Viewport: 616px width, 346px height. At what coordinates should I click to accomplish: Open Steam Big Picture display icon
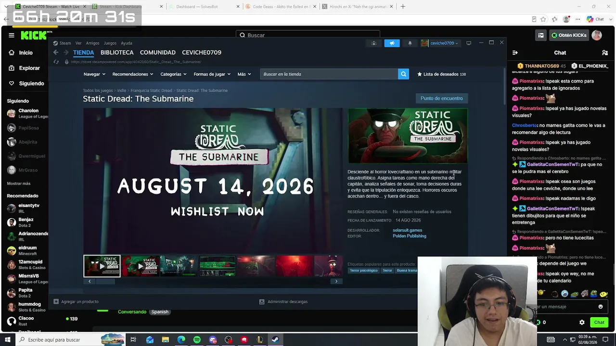(468, 43)
